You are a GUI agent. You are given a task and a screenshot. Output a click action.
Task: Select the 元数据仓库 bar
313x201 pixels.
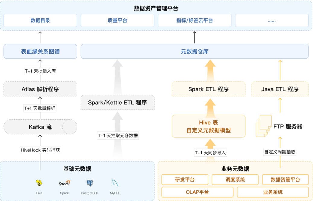tap(195, 52)
